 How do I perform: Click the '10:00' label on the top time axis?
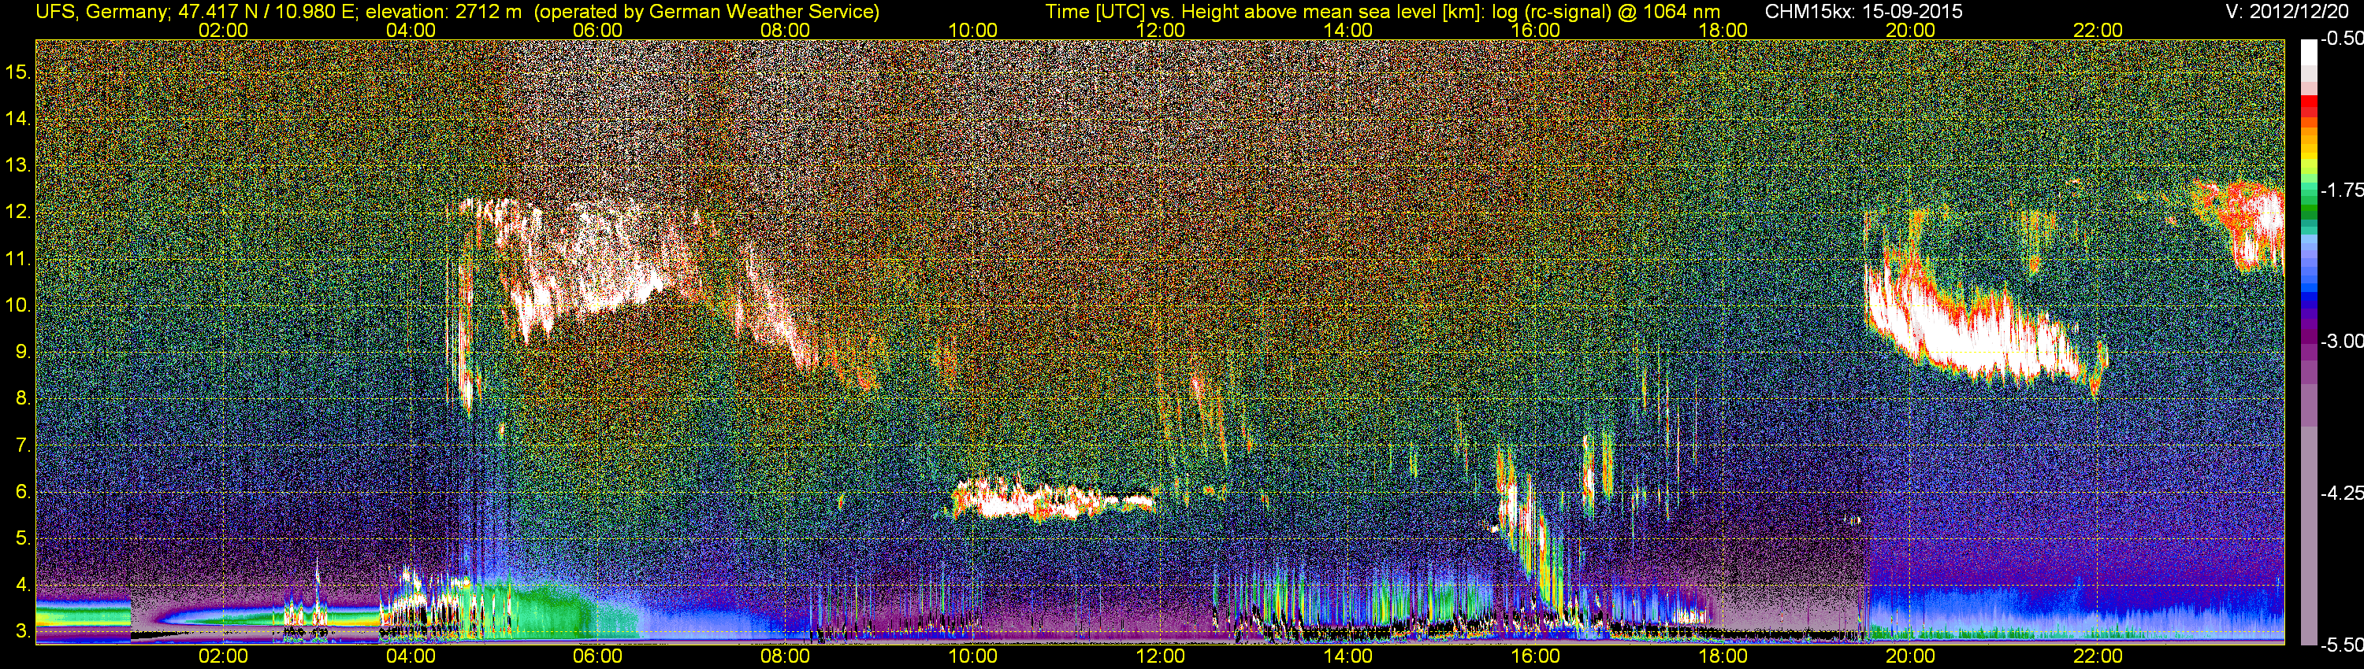click(972, 30)
